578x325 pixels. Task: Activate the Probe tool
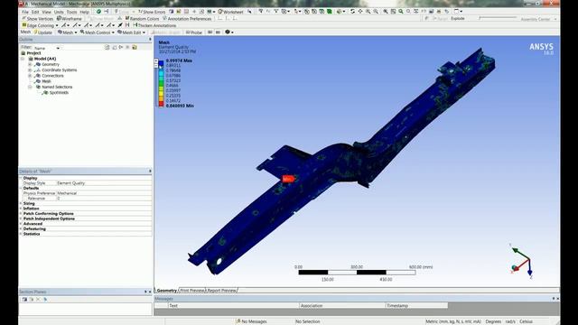click(194, 32)
